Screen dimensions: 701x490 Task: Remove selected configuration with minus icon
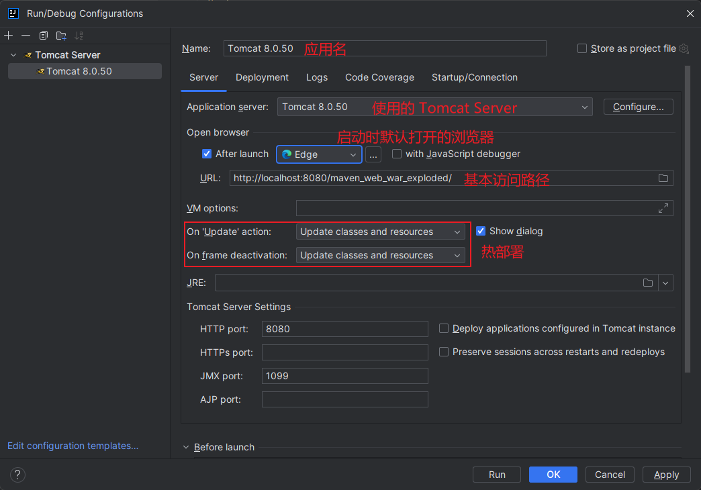click(26, 36)
